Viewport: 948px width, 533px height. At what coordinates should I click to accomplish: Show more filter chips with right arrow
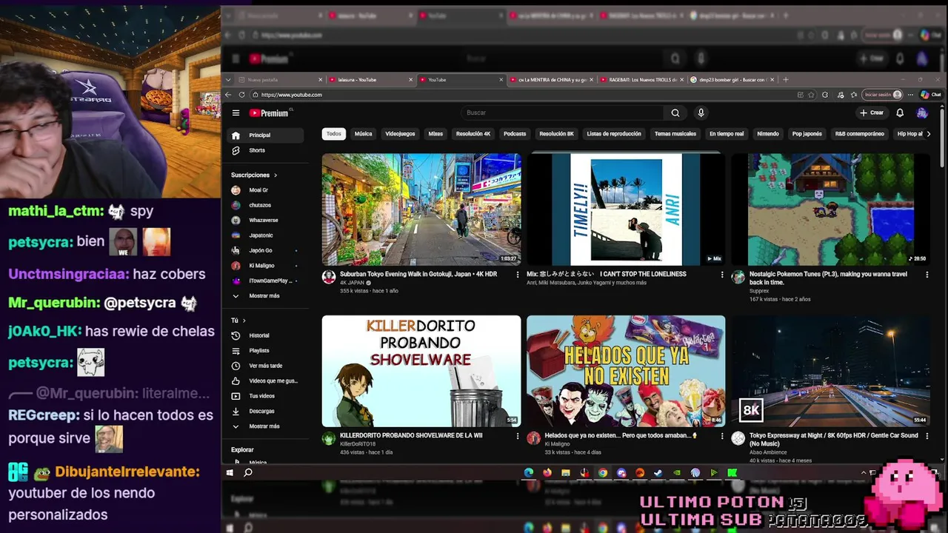point(928,134)
